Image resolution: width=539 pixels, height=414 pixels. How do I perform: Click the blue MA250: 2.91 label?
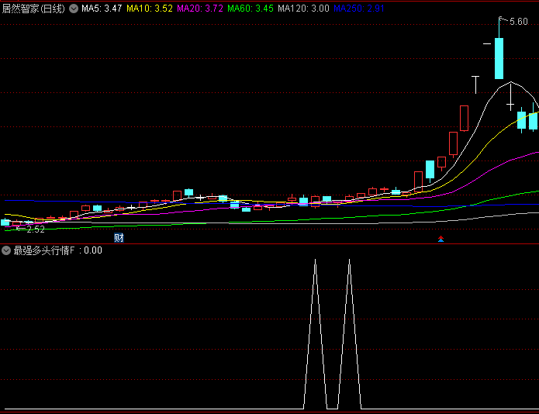[359, 9]
